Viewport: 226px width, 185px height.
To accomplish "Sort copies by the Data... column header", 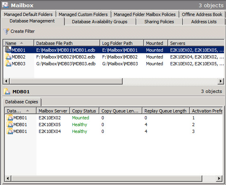I will click(x=21, y=111).
